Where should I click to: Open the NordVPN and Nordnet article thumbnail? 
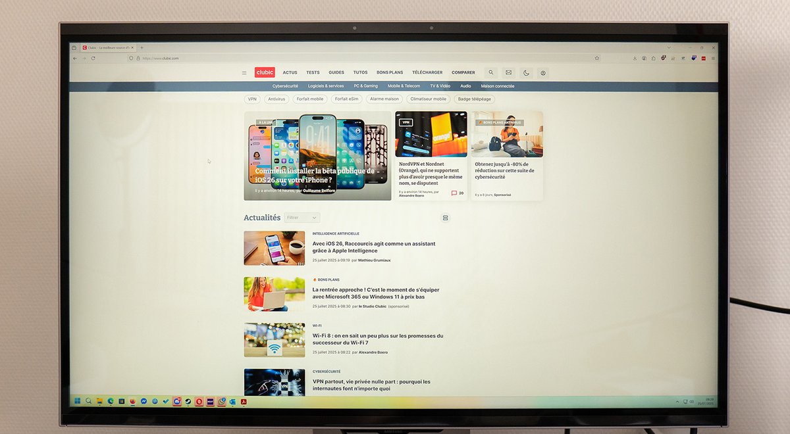431,134
